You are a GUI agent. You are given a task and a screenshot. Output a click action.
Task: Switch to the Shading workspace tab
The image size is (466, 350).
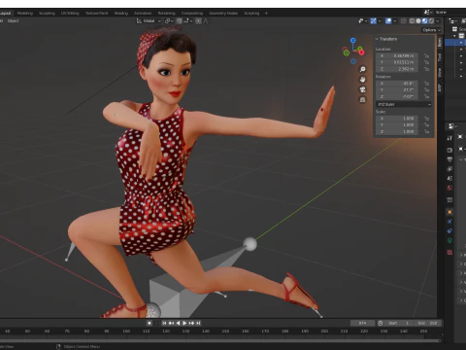121,14
